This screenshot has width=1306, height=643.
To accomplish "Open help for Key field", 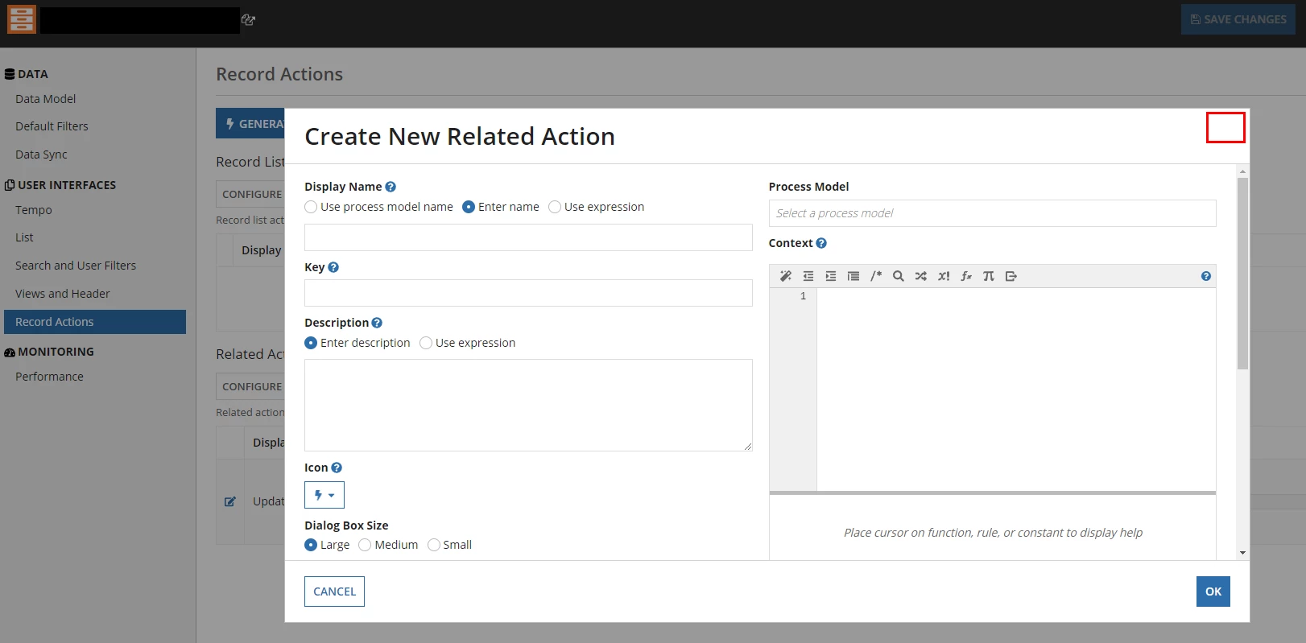I will pos(333,267).
